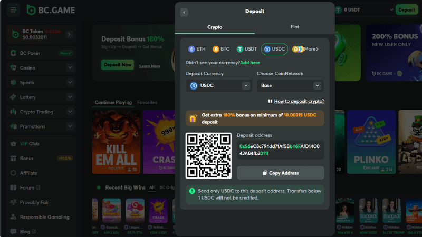Image resolution: width=422 pixels, height=237 pixels.
Task: Open the Deposit Currency USDC dropdown
Action: 219,86
